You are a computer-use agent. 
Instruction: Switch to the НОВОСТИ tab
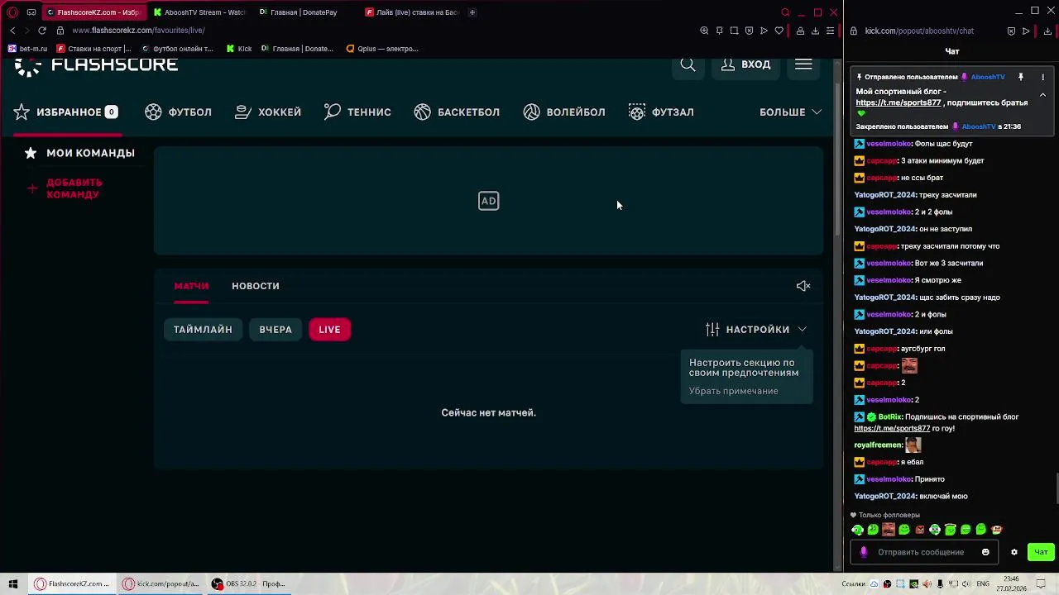point(256,286)
